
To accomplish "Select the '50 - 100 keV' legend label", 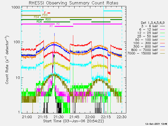I will [x=146, y=40].
